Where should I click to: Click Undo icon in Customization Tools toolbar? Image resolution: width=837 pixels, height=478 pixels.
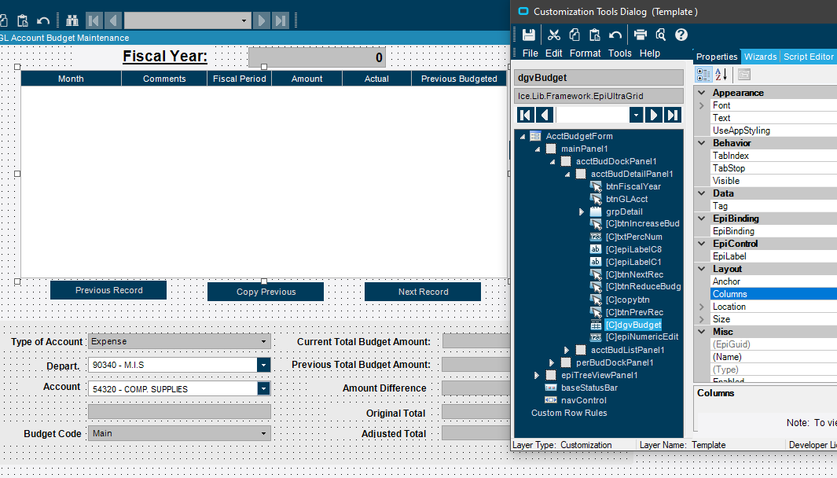point(615,35)
